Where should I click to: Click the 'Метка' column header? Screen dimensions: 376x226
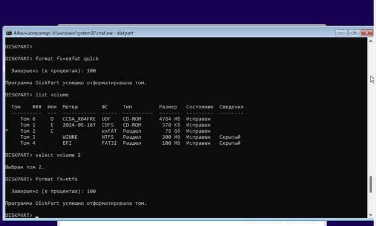click(70, 107)
